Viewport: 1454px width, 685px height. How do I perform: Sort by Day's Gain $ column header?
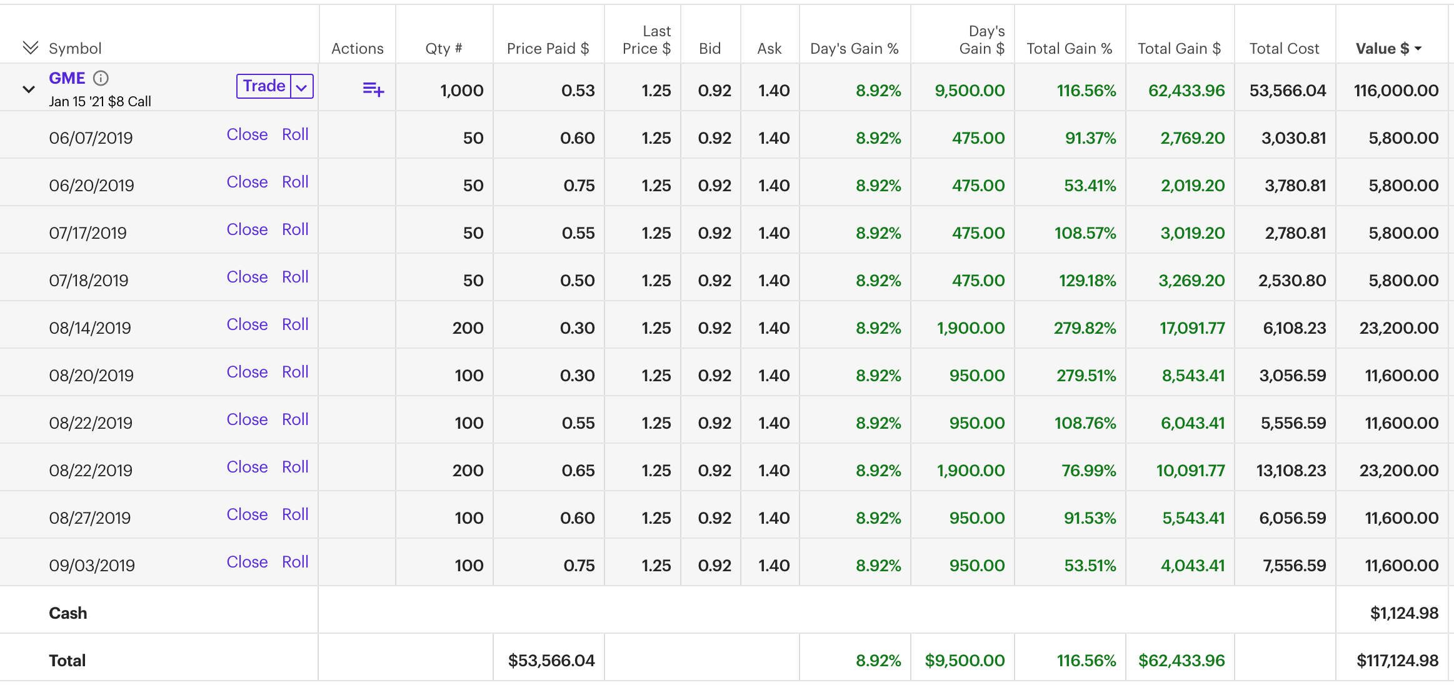[x=982, y=39]
